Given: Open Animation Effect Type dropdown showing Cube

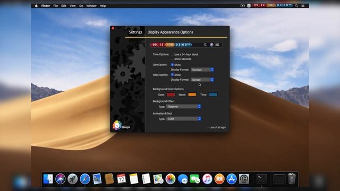Looking at the screenshot, I should (183, 119).
